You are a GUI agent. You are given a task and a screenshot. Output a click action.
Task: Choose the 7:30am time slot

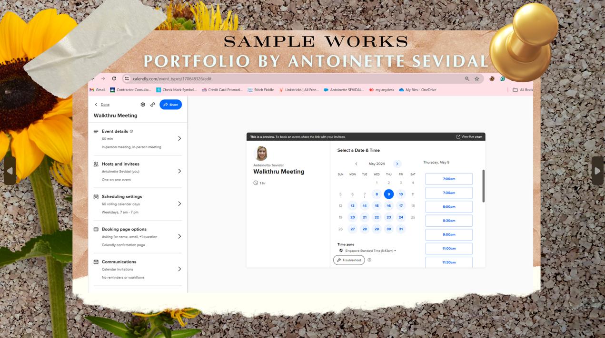point(449,193)
